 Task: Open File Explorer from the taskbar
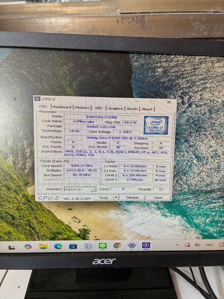43,246
